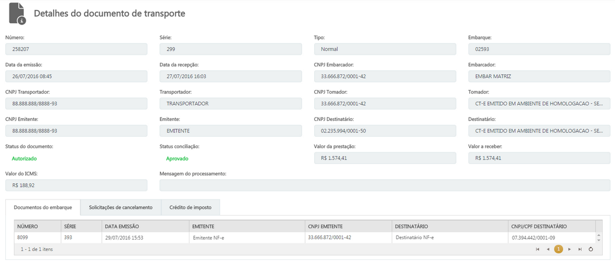615x264 pixels.
Task: Sort by CNPJ/CPF DESTINATÁRIO column header
Action: click(552, 226)
